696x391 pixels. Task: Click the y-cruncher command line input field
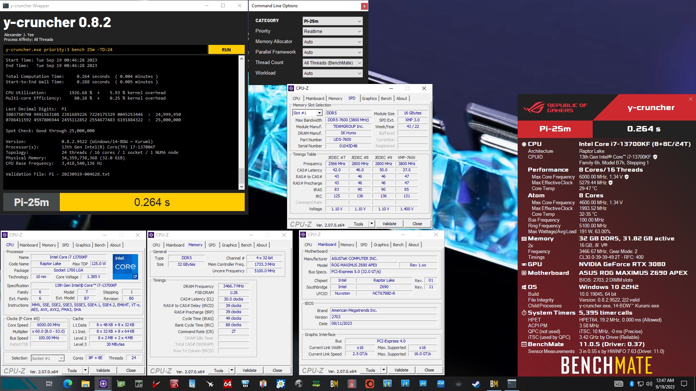[105, 50]
